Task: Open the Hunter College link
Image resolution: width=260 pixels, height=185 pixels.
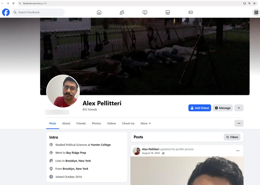Action: tap(101, 145)
